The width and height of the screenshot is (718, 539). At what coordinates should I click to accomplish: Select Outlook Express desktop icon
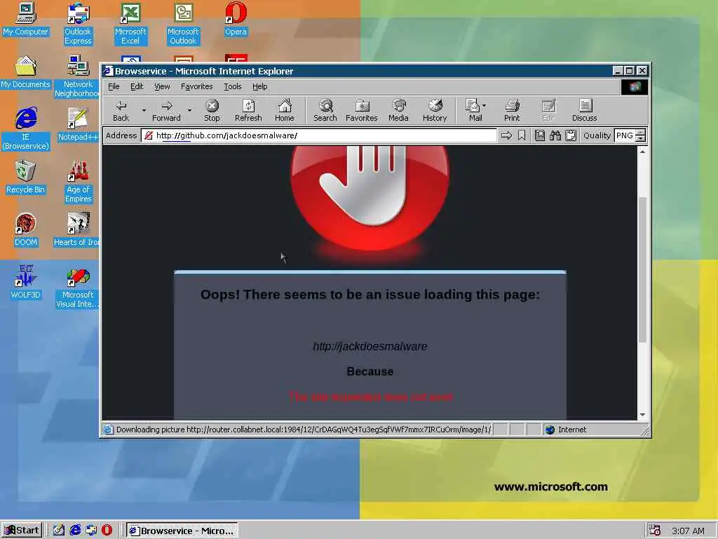tap(78, 23)
